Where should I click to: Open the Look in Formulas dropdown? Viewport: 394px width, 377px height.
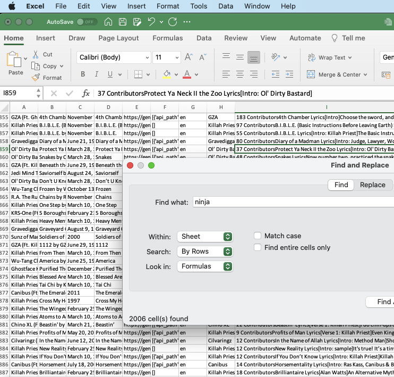tap(205, 266)
